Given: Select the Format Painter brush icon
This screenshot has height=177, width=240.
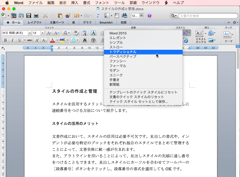Looking at the screenshot, I should point(68,16).
